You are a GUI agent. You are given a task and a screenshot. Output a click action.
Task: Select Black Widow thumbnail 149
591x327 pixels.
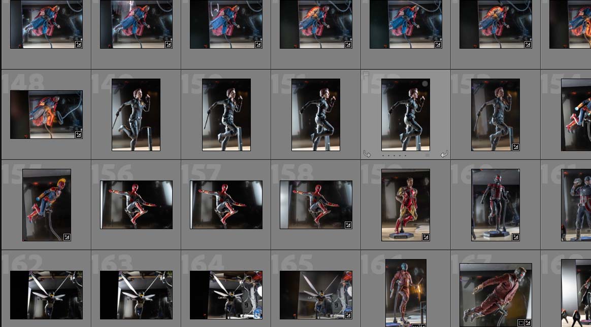(x=136, y=115)
